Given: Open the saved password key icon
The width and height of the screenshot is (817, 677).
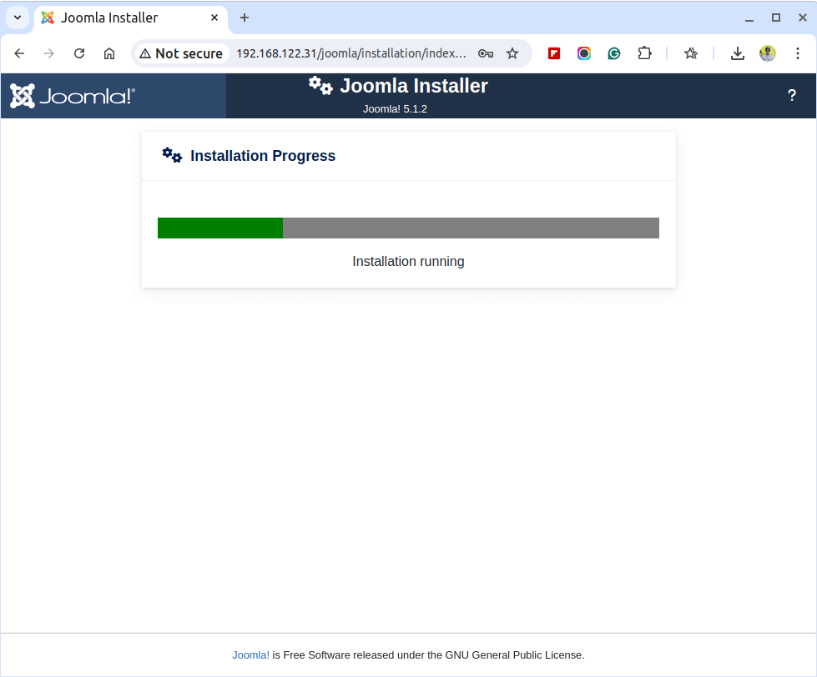Looking at the screenshot, I should [486, 53].
